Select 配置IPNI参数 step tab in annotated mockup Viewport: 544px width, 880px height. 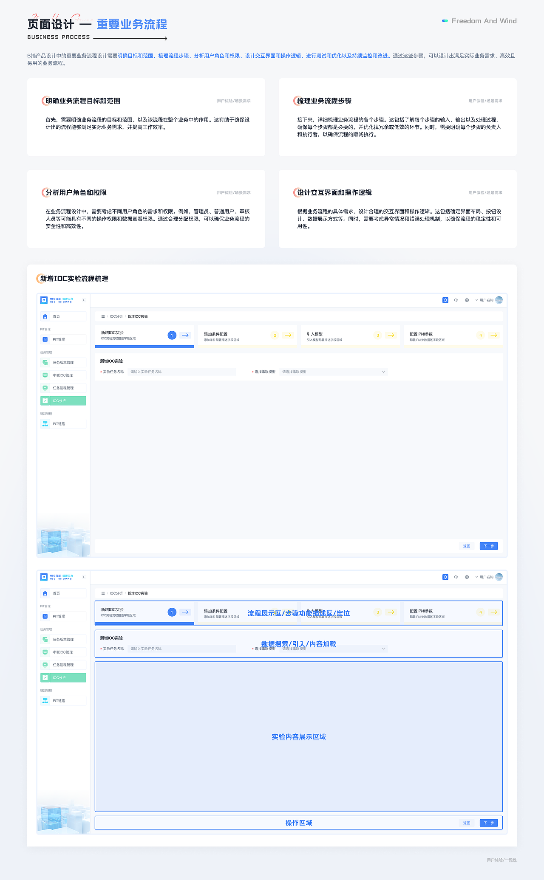[x=453, y=613]
